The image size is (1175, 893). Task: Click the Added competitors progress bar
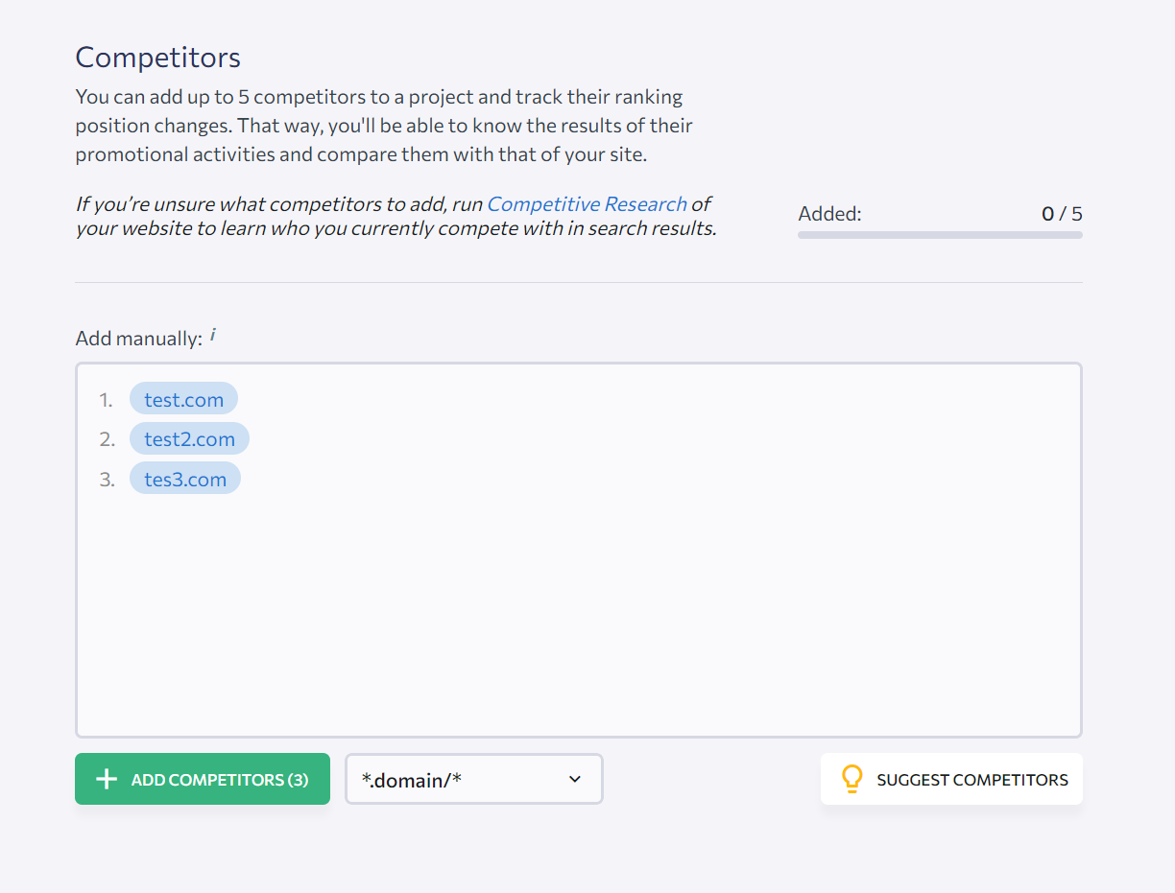940,235
